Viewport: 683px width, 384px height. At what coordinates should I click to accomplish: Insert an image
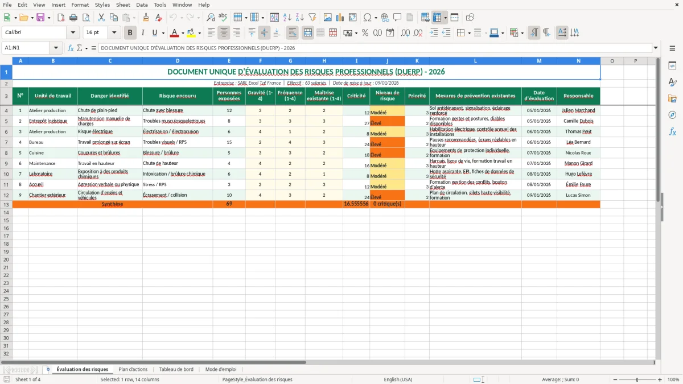[328, 18]
